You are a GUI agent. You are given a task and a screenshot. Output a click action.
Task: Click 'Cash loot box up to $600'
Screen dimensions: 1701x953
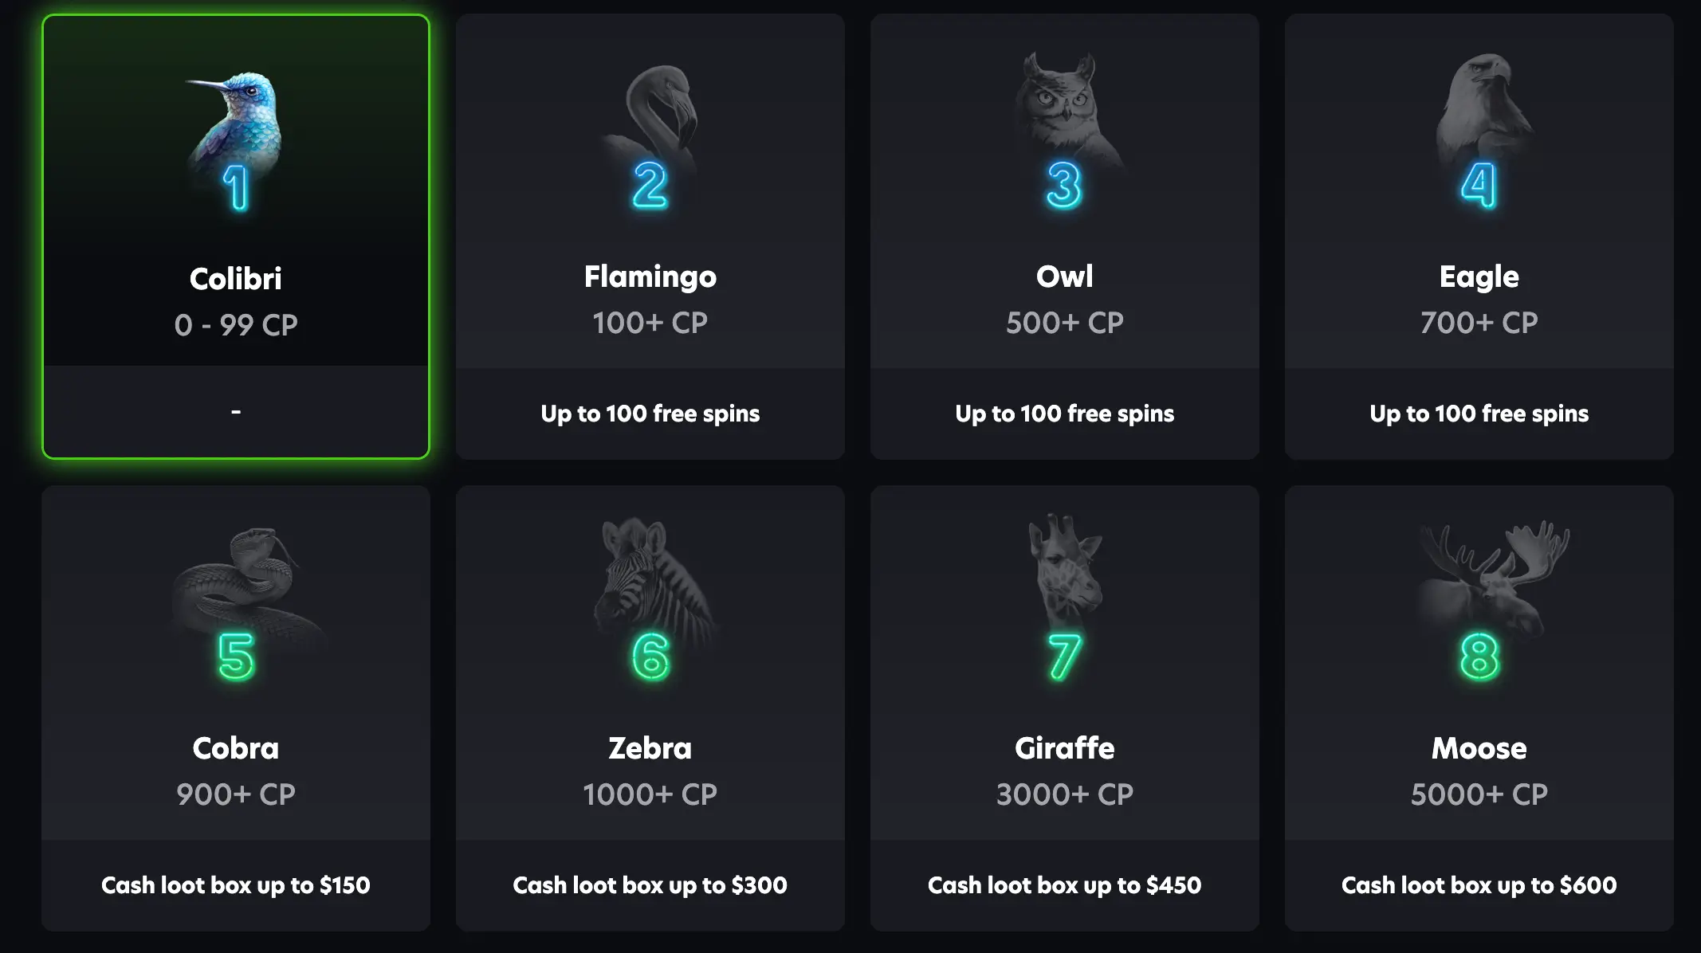1479,885
